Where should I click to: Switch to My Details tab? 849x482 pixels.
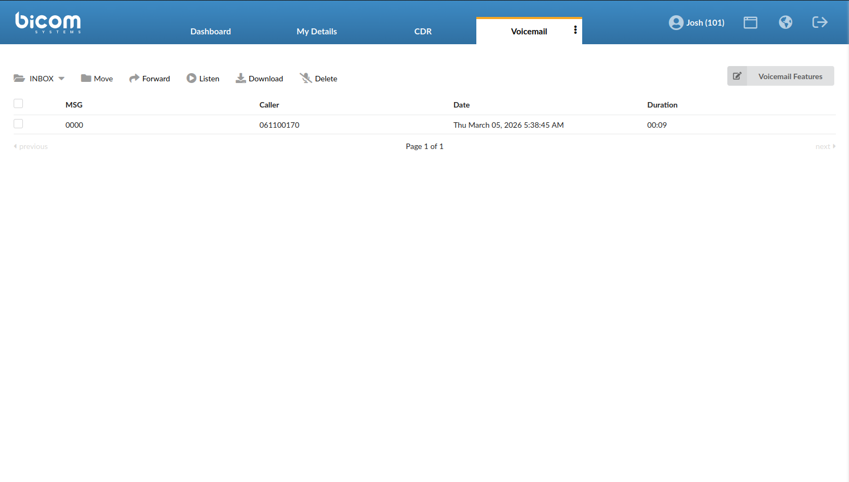click(x=316, y=31)
